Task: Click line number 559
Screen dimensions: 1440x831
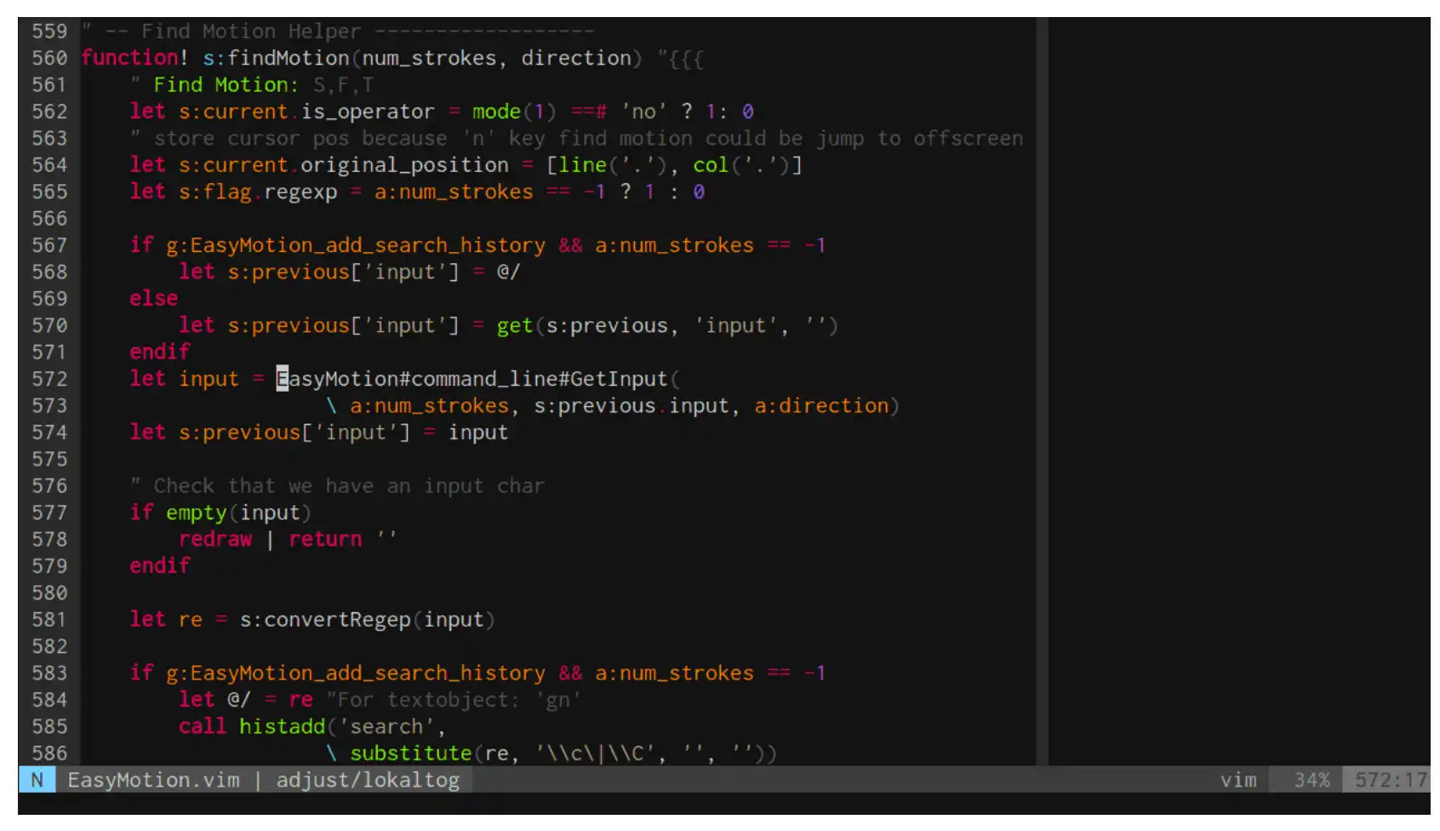Action: [49, 32]
